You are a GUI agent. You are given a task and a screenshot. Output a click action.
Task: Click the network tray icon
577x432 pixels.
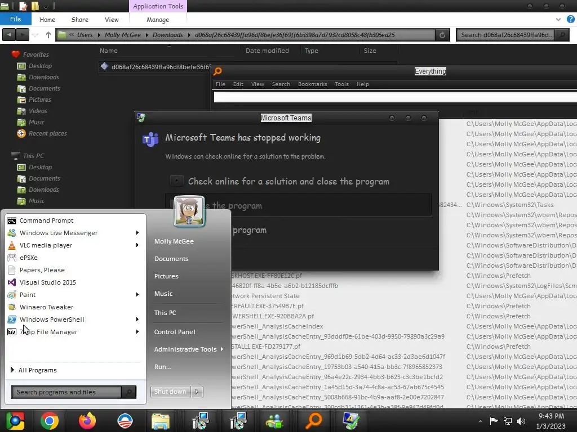[508, 421]
